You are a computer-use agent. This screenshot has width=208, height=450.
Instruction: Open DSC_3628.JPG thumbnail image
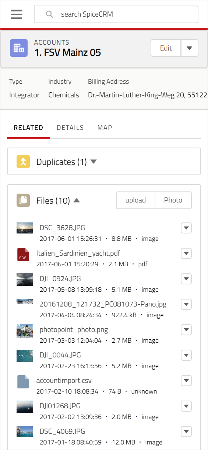tap(25, 228)
